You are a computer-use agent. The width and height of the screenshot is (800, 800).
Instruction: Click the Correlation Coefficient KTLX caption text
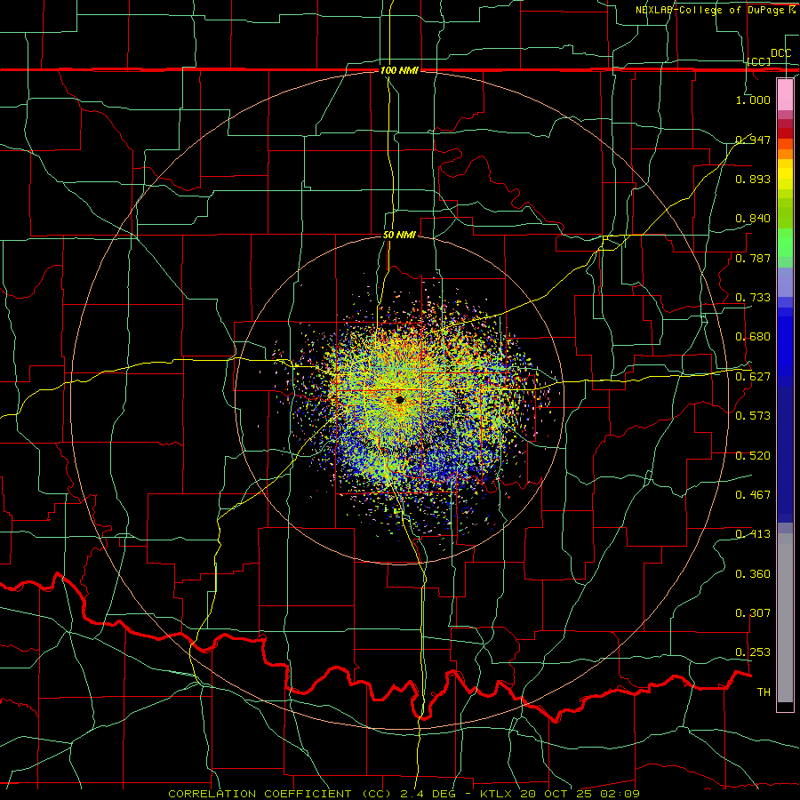click(x=404, y=794)
